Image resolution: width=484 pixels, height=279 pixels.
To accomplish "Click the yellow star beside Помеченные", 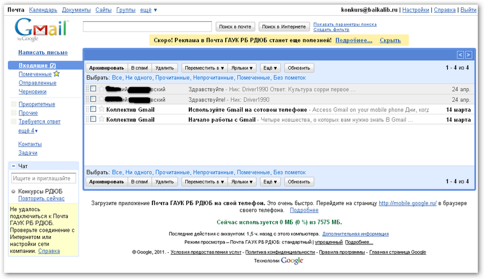I will click(x=56, y=74).
